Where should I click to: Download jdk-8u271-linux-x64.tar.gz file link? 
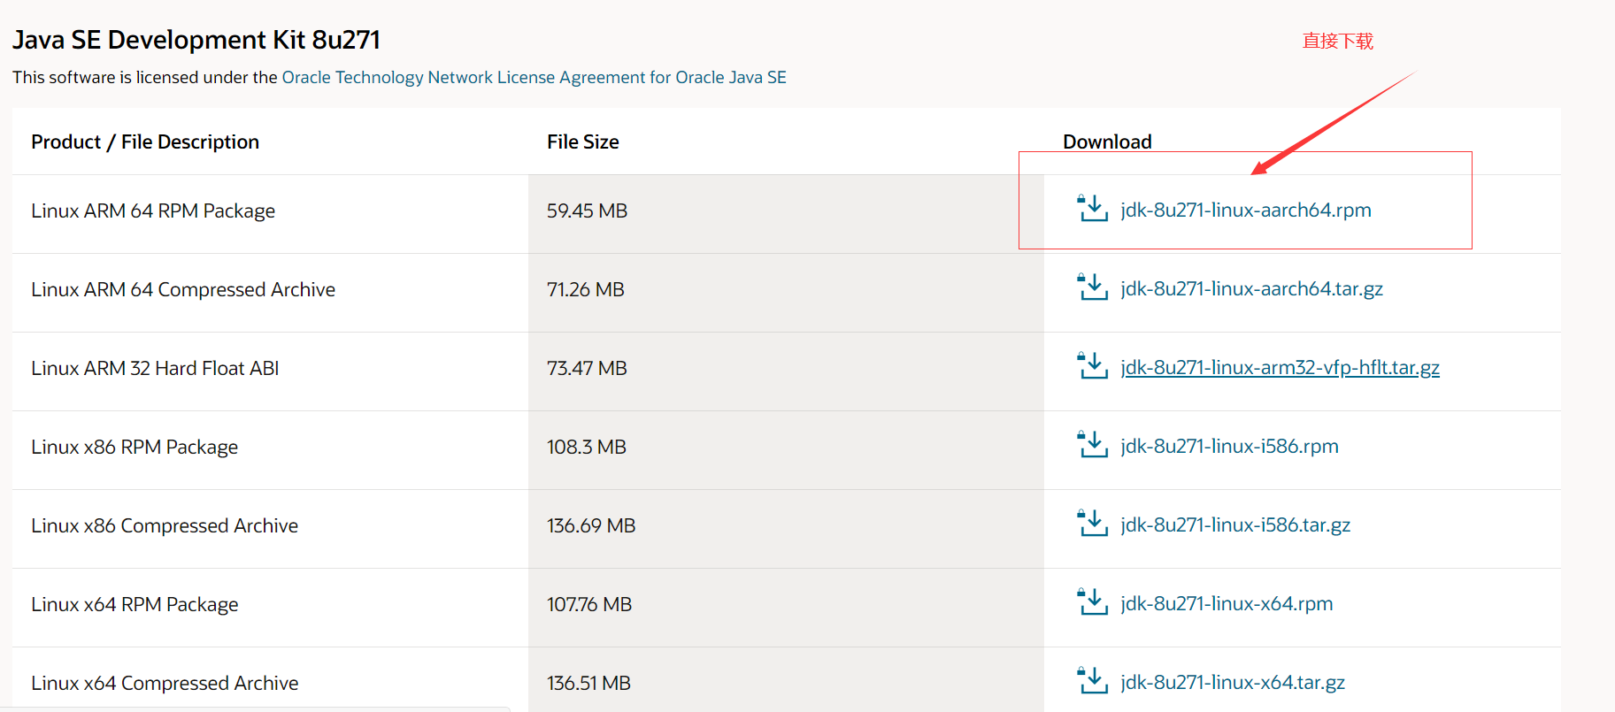coord(1233,683)
